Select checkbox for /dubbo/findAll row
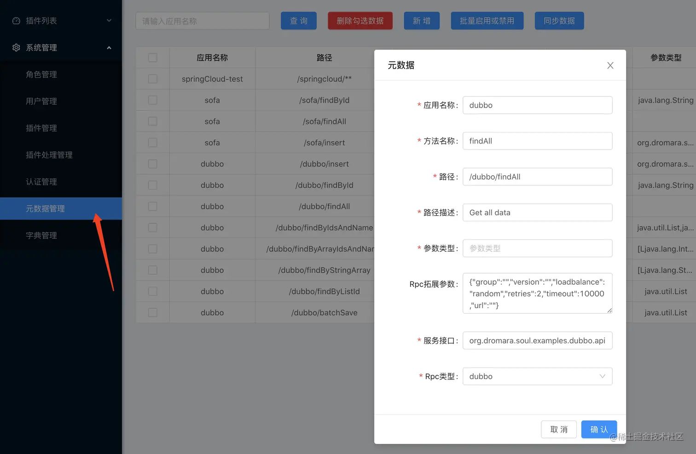The height and width of the screenshot is (454, 696). pos(153,206)
